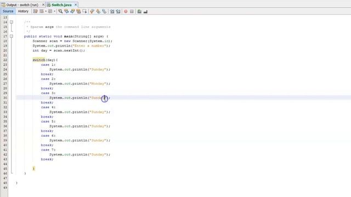Click line number 22 in the gutter
351x197 pixels.
coord(5,60)
